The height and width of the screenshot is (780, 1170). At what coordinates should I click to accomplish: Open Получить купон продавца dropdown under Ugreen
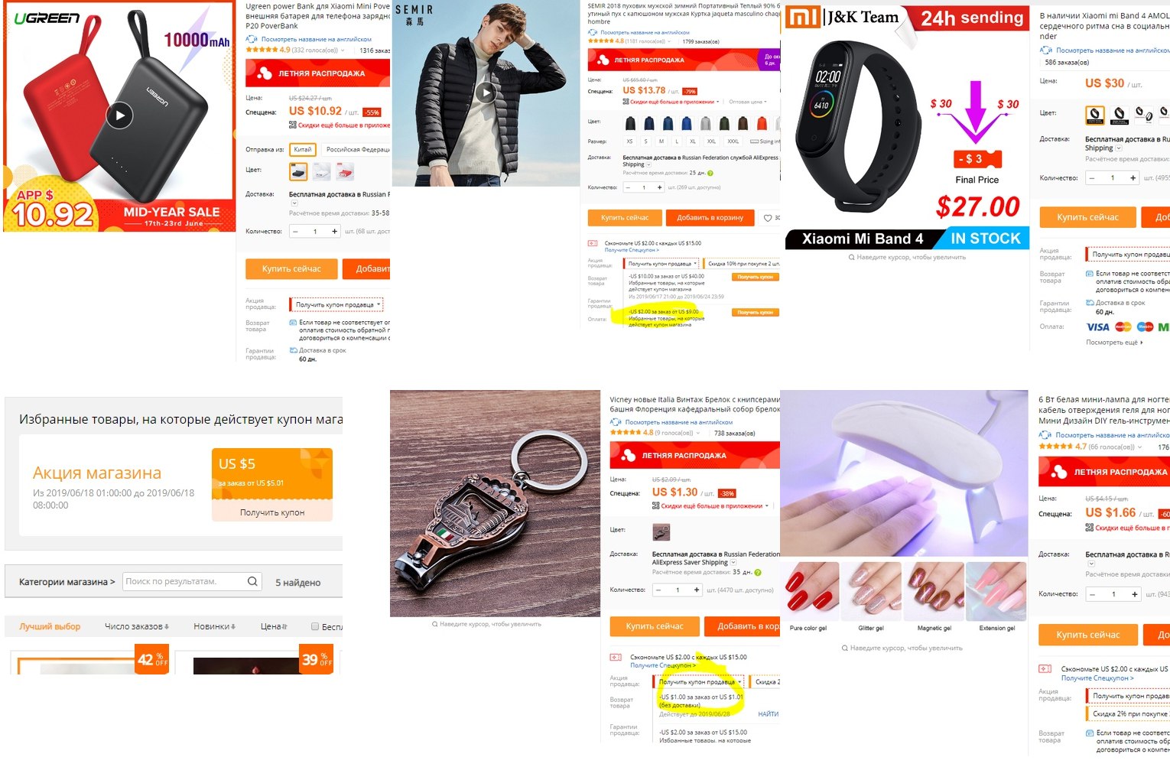click(x=336, y=304)
